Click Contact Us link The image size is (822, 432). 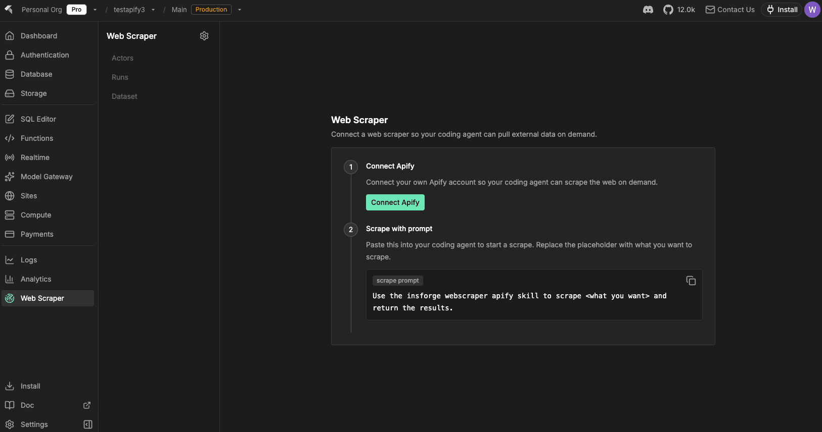(x=730, y=10)
